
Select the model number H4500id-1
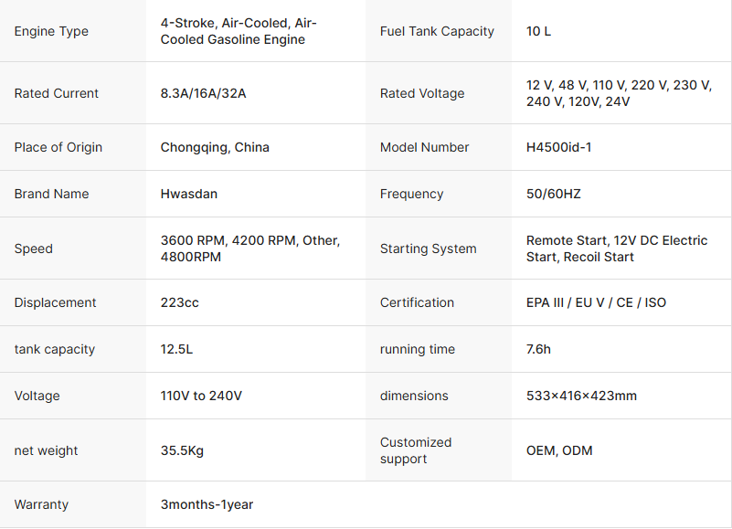[x=558, y=147]
